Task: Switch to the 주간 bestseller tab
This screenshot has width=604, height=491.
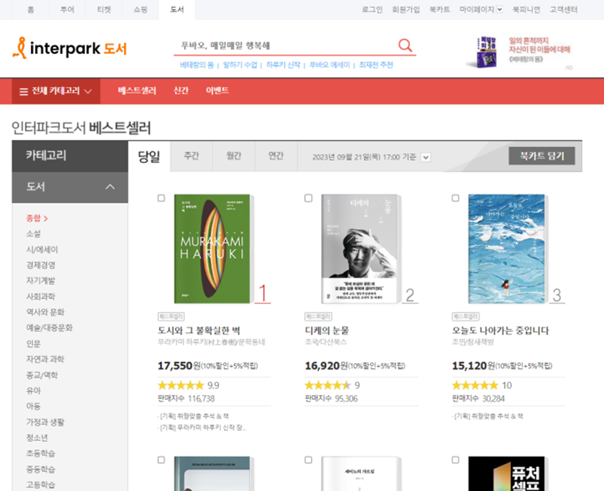Action: coord(191,156)
